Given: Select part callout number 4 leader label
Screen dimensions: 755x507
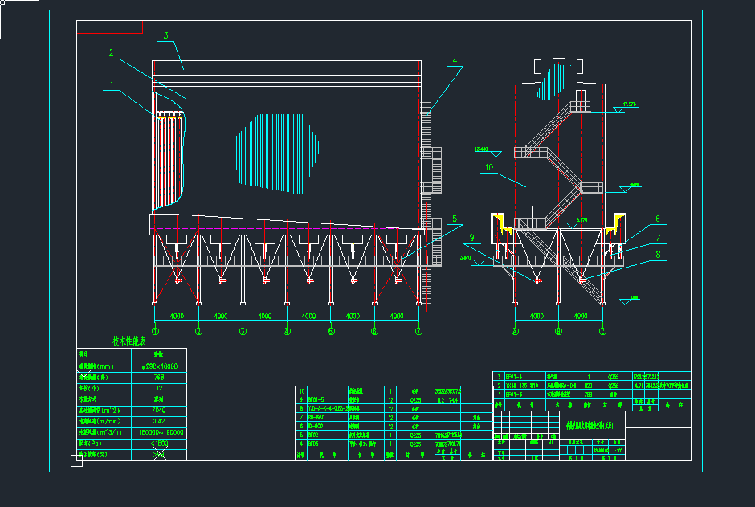Looking at the screenshot, I should coord(454,61).
